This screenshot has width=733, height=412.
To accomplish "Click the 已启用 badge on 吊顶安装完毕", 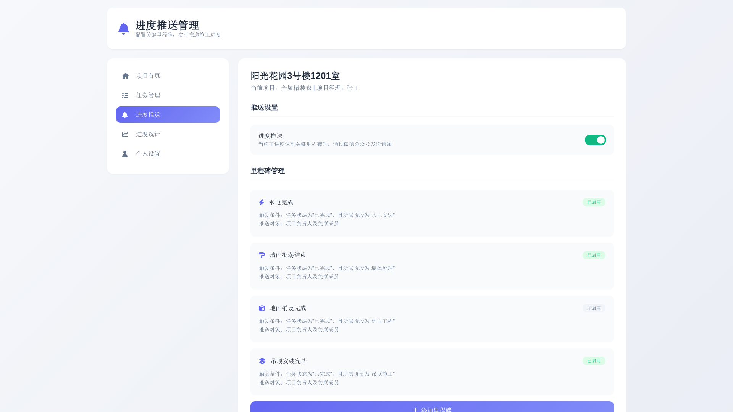I will click(594, 360).
